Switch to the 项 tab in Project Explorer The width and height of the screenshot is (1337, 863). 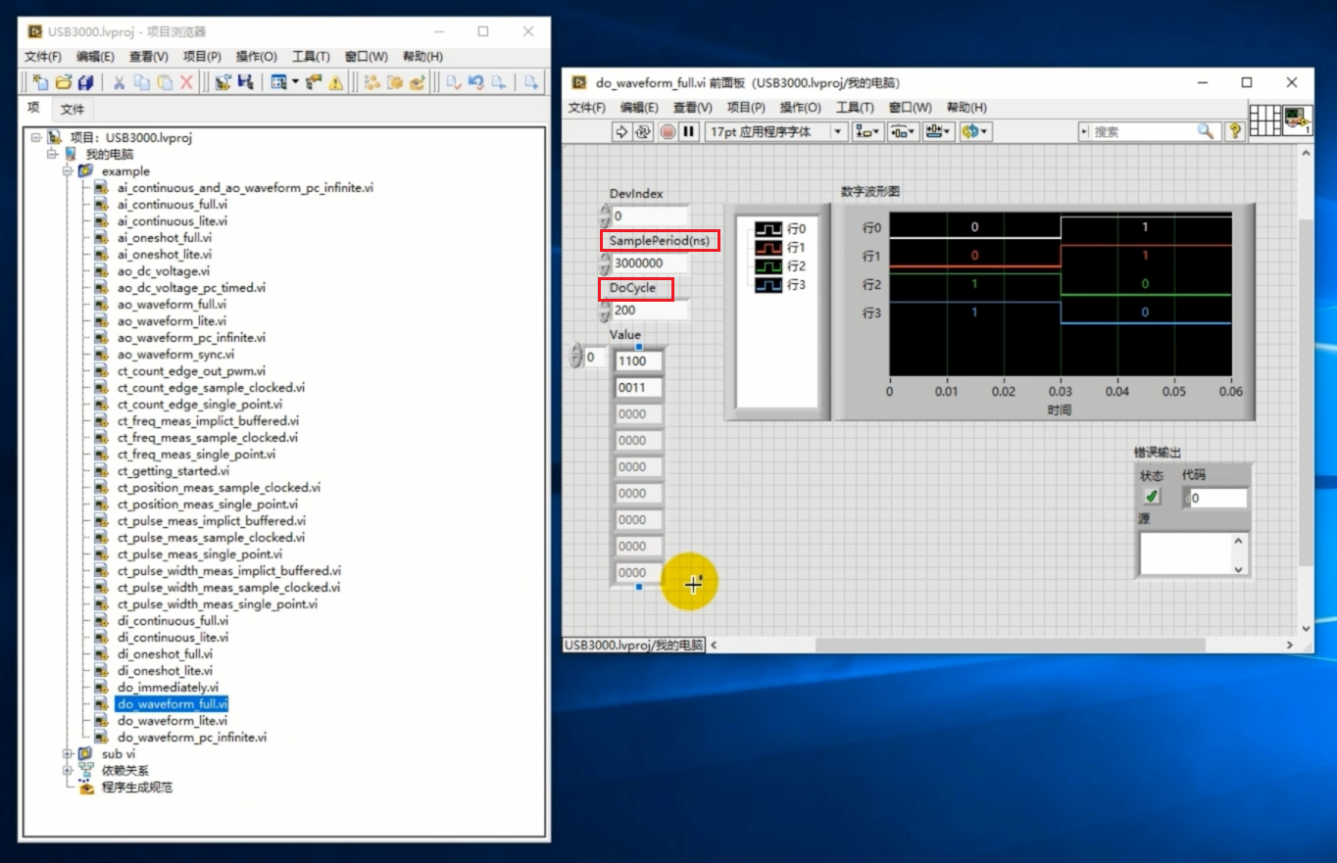coord(34,108)
